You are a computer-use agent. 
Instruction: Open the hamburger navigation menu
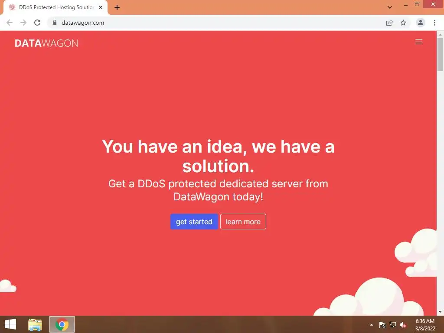pyautogui.click(x=418, y=42)
